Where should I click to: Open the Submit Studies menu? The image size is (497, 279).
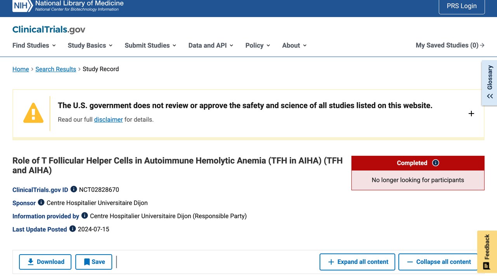151,45
